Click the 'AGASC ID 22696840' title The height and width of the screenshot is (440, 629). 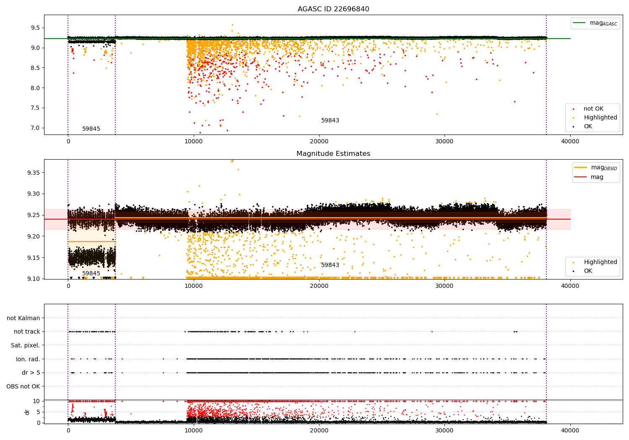(x=333, y=9)
